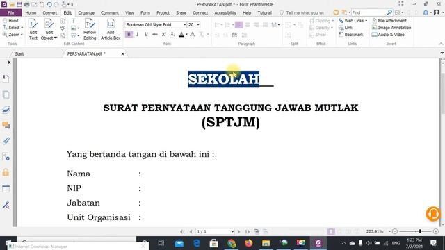This screenshot has height=250, width=445.
Task: Open the zoom percentage dropdown
Action: coord(389,231)
